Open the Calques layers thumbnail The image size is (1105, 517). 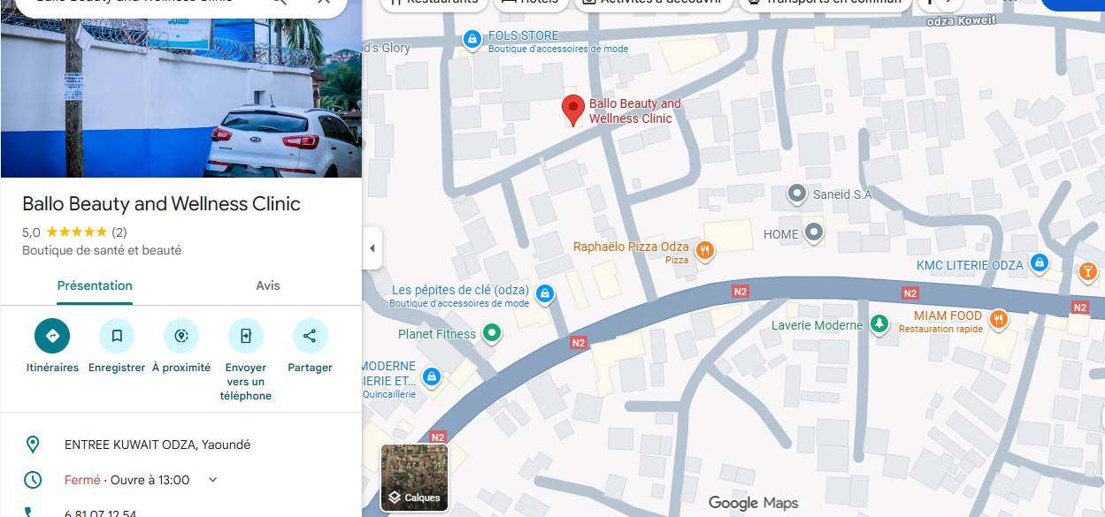415,477
